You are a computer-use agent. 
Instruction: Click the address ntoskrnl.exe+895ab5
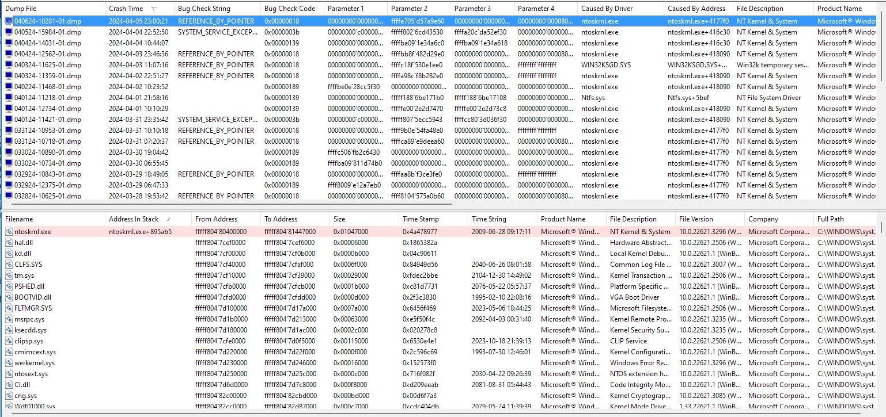(x=140, y=231)
